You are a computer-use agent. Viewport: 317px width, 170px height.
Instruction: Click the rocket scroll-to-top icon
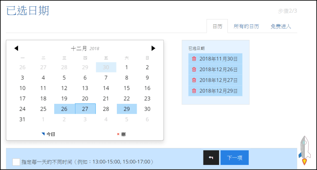point(305,150)
